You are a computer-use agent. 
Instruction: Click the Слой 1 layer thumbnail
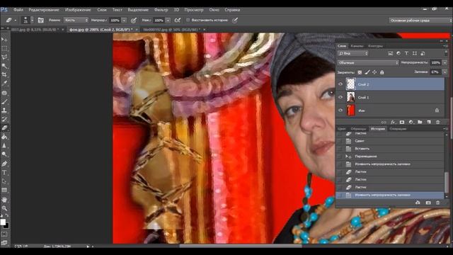click(x=351, y=97)
